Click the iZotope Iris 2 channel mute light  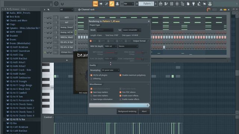[45, 52]
